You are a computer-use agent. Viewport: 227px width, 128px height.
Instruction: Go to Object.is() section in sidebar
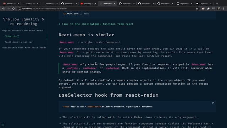coord(12,36)
